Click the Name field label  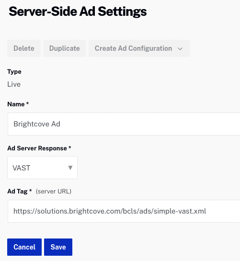pyautogui.click(x=16, y=104)
